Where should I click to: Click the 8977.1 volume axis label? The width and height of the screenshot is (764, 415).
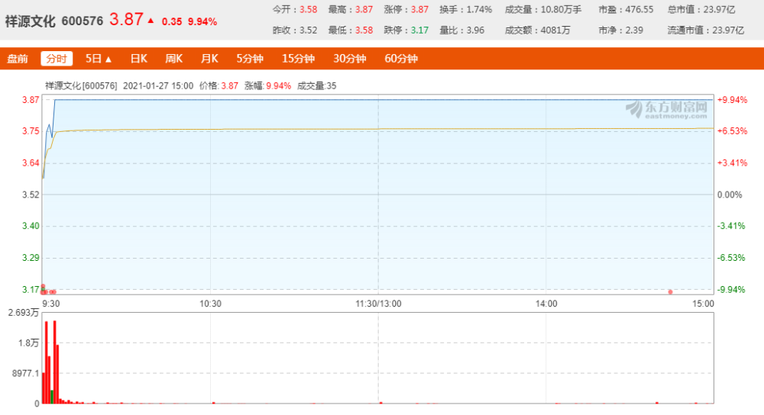pyautogui.click(x=25, y=373)
